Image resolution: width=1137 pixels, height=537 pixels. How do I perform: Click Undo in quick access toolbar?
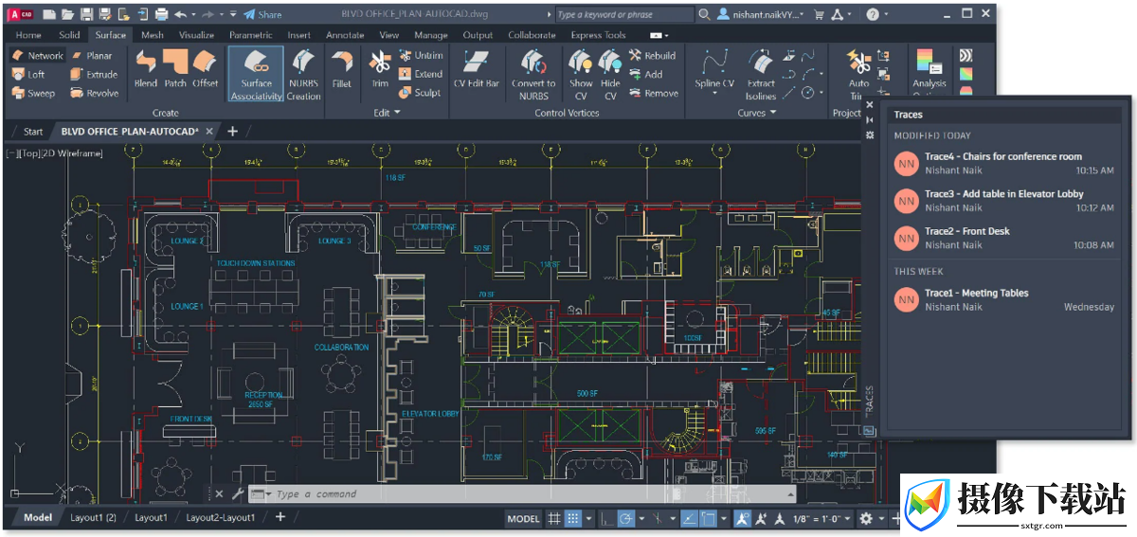179,14
